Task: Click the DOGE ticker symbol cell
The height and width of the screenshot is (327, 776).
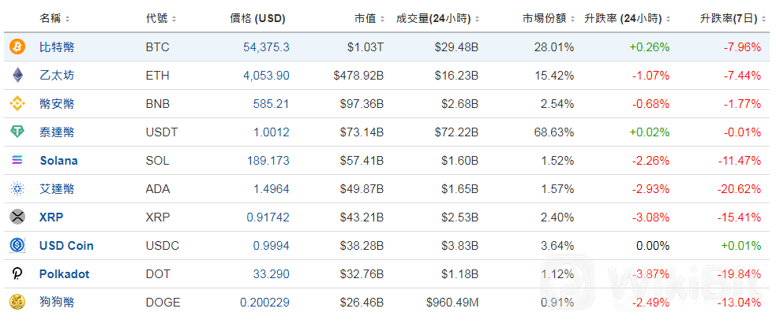Action: click(163, 302)
